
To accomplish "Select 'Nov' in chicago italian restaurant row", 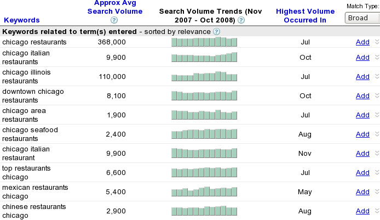I will [305, 154].
